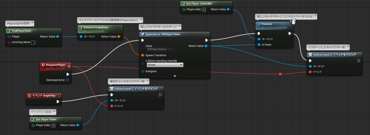Click event pin on right OnDestroyed bind node
Image resolution: width=370 pixels, height=135 pixels.
tap(310, 72)
